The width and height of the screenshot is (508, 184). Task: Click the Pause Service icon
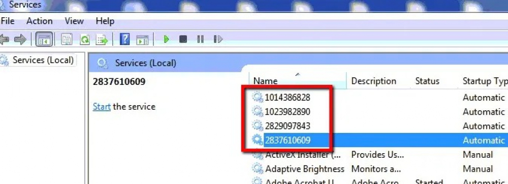pyautogui.click(x=201, y=39)
